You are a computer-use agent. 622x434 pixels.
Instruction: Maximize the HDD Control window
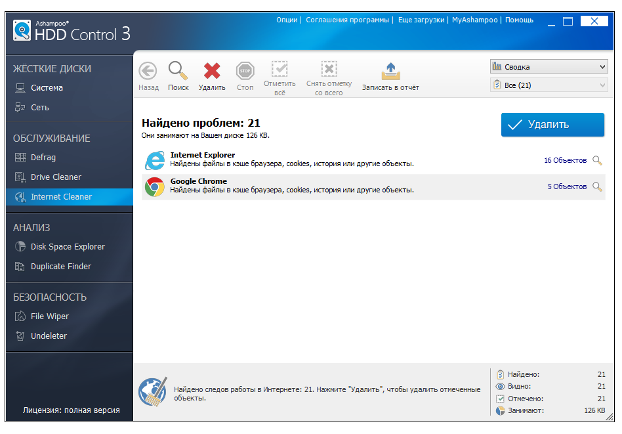(568, 22)
